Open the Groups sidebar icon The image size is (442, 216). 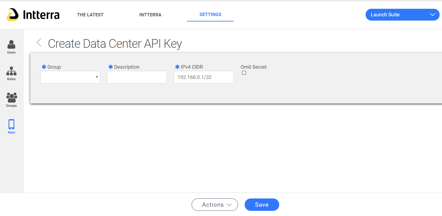click(12, 100)
